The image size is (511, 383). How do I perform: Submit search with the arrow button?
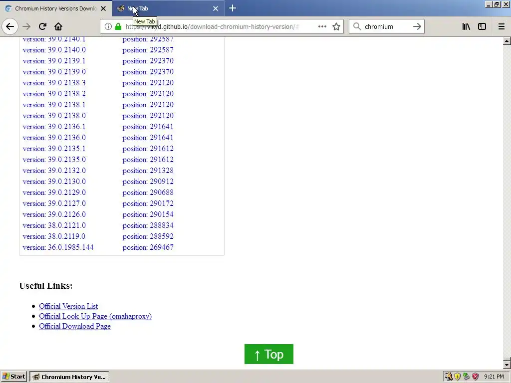(x=417, y=26)
